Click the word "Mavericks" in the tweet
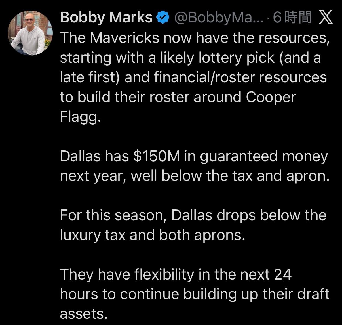 (125, 38)
